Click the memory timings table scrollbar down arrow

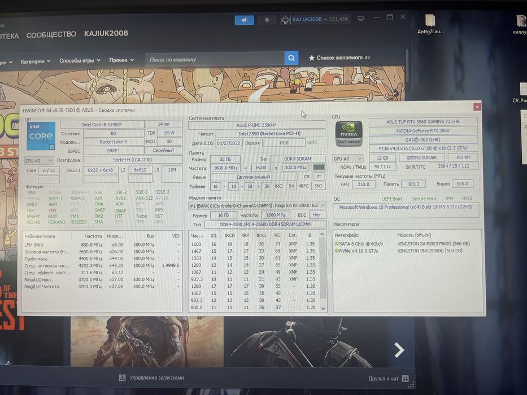[323, 308]
